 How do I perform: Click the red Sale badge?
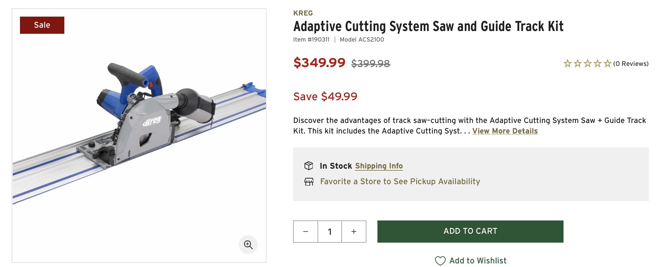coord(42,25)
